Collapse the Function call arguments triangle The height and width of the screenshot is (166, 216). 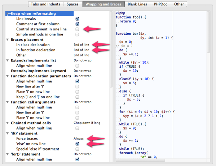pyautogui.click(x=8, y=102)
